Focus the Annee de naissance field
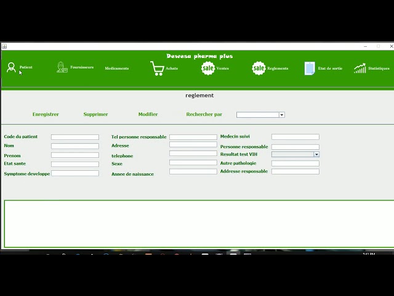 pyautogui.click(x=193, y=171)
